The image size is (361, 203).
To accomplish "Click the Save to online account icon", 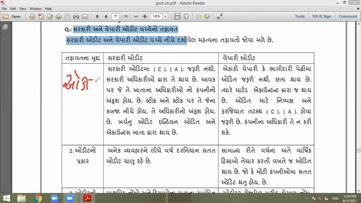I will coord(32,16).
